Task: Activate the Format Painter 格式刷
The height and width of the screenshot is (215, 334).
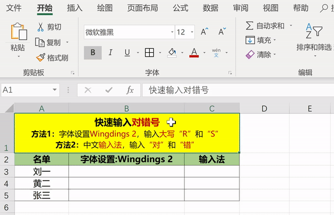Action: (x=52, y=58)
